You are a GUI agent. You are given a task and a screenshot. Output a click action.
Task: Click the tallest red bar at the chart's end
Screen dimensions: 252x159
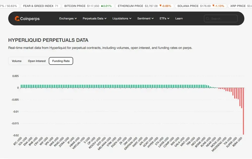point(243,111)
